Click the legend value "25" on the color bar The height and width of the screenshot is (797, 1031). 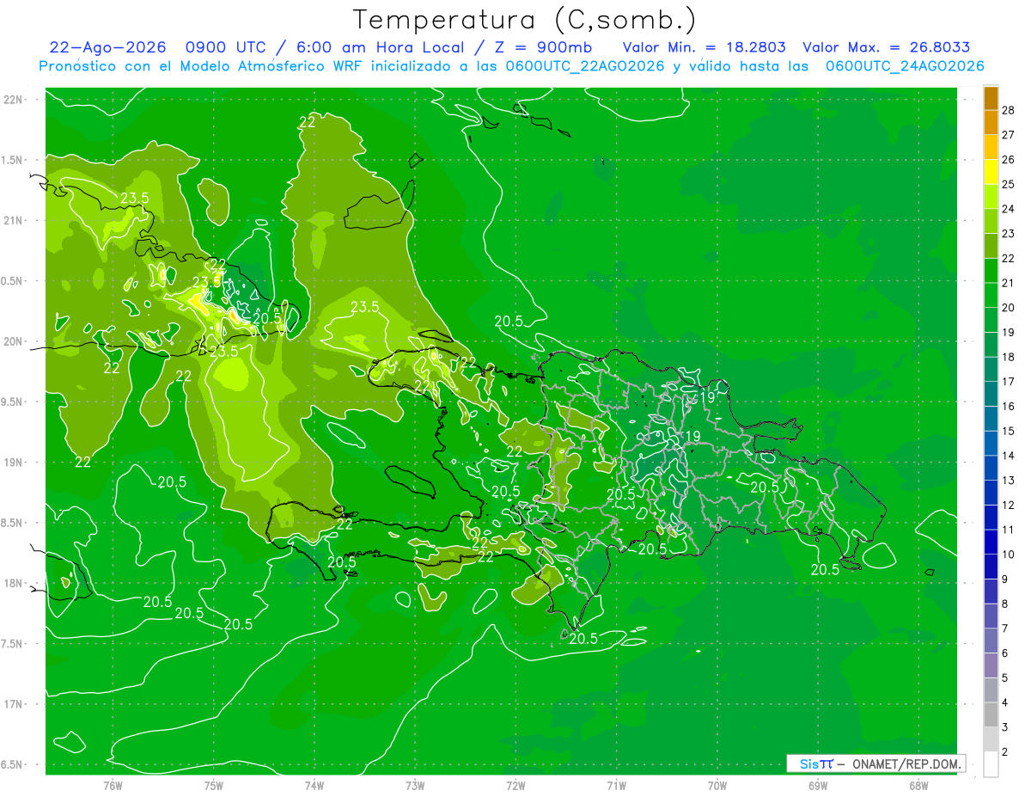1009,184
